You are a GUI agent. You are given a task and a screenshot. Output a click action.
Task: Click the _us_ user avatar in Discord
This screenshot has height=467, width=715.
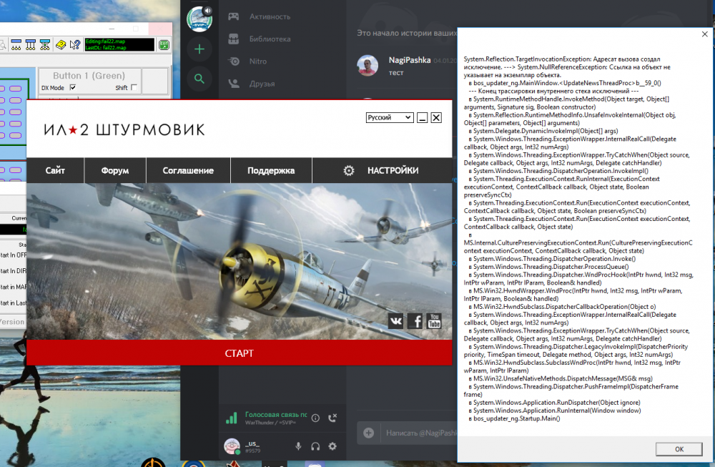pos(232,446)
